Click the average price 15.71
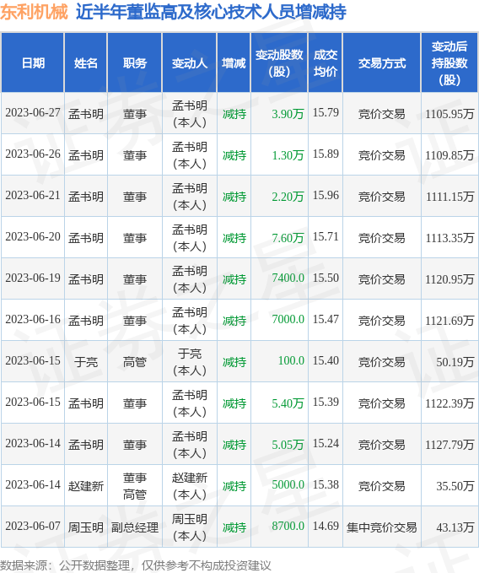479x573 pixels. (x=326, y=236)
